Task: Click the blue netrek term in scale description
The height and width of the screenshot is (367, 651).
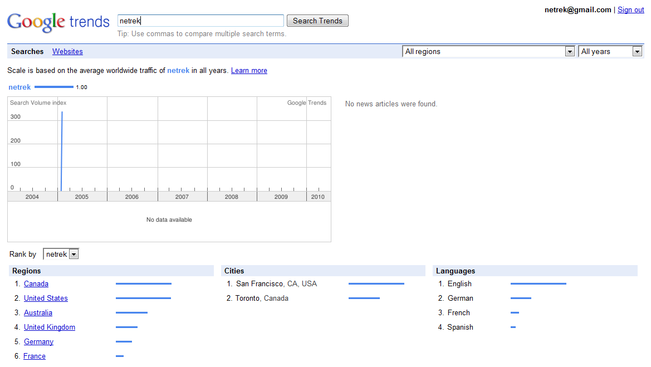Action: [178, 71]
